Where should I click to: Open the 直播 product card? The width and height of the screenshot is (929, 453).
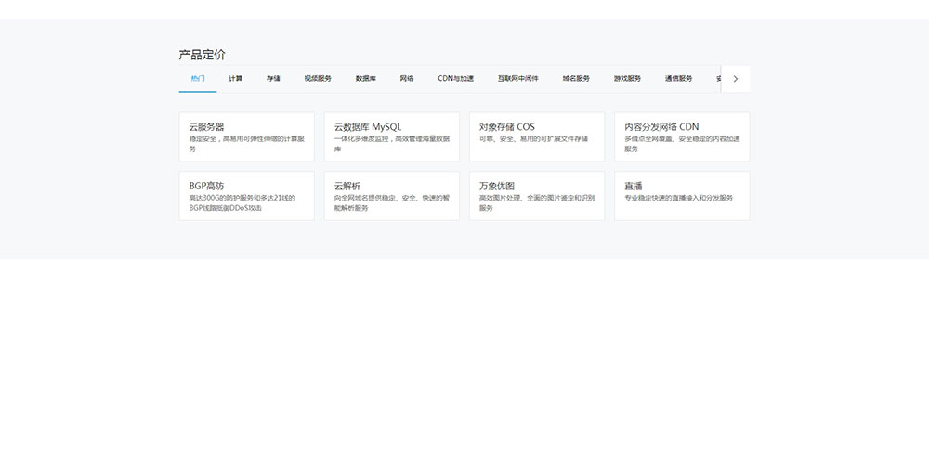pos(682,196)
